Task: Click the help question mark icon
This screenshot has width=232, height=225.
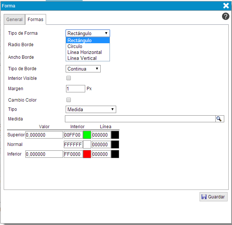Action: pyautogui.click(x=225, y=17)
